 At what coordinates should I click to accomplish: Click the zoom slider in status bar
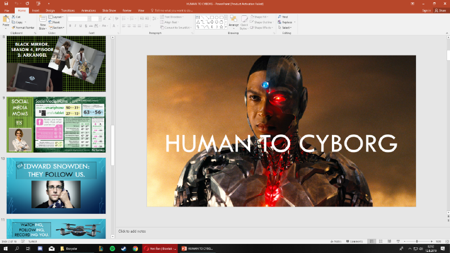pyautogui.click(x=418, y=242)
